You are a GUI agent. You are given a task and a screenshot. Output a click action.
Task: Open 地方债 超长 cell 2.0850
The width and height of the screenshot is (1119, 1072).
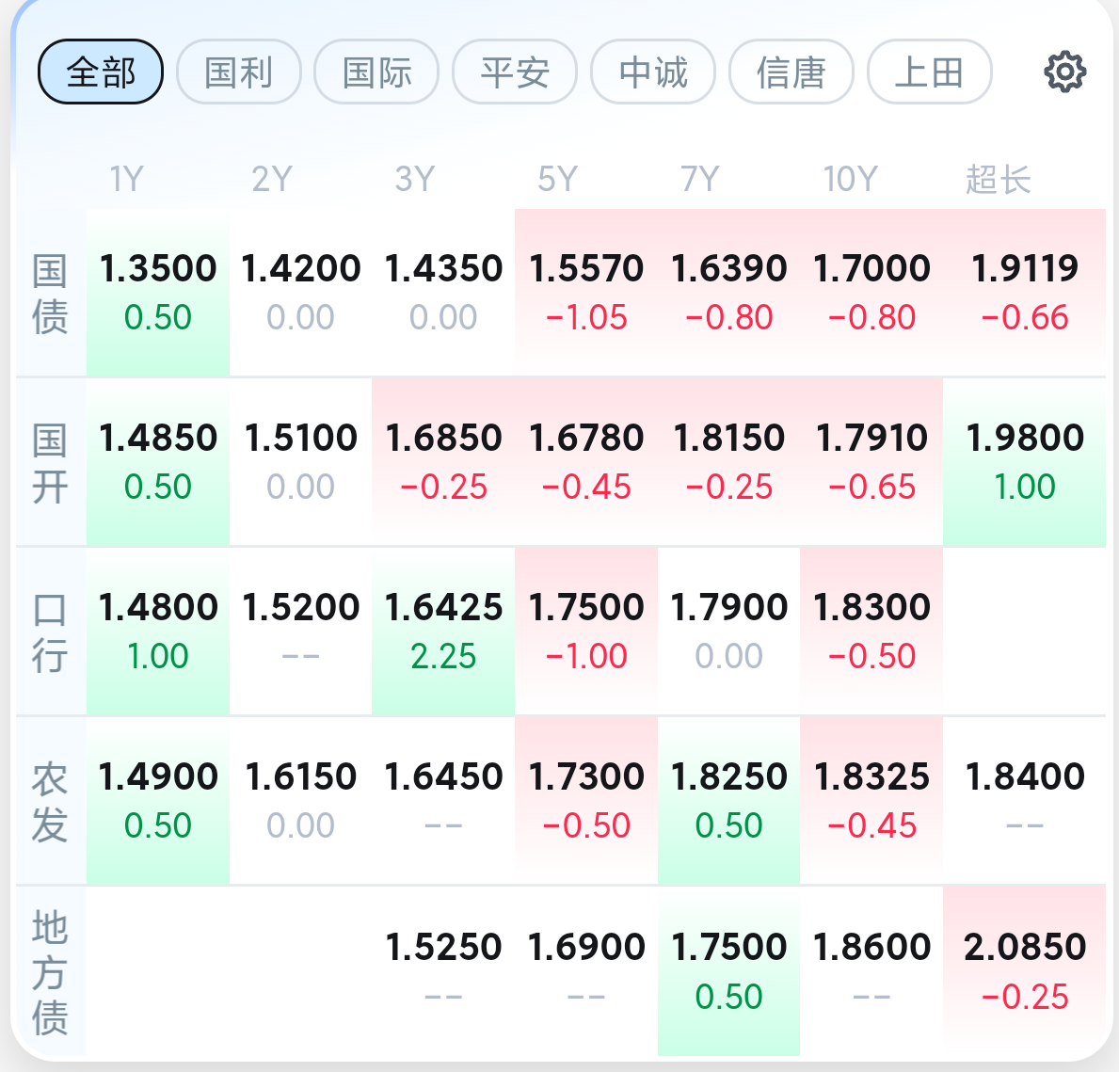[1024, 971]
